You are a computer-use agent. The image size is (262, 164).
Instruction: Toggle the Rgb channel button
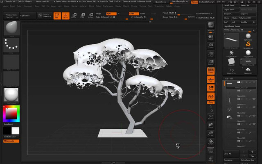(109, 14)
